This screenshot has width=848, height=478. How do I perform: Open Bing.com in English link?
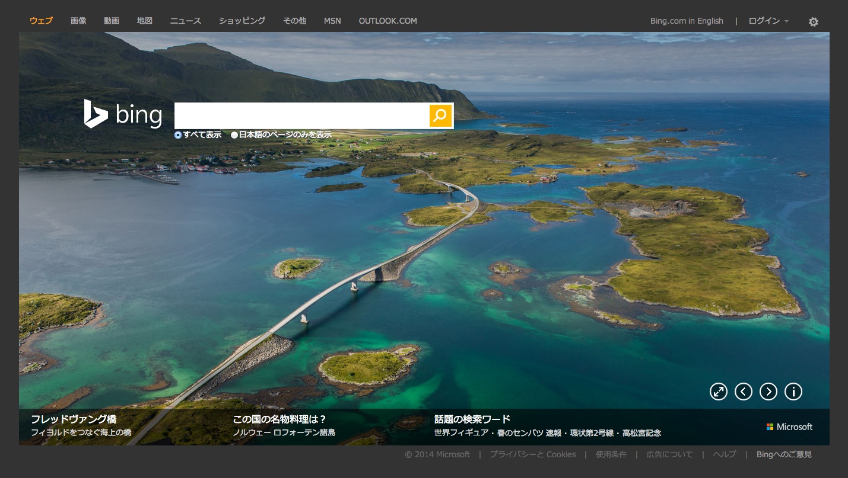(x=687, y=21)
